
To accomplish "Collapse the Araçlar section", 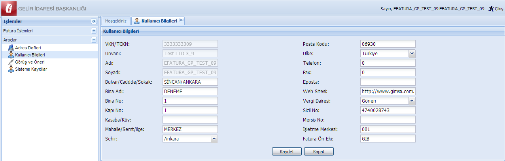I will click(94, 39).
